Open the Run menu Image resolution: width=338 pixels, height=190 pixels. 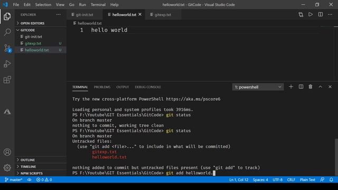coord(82,5)
